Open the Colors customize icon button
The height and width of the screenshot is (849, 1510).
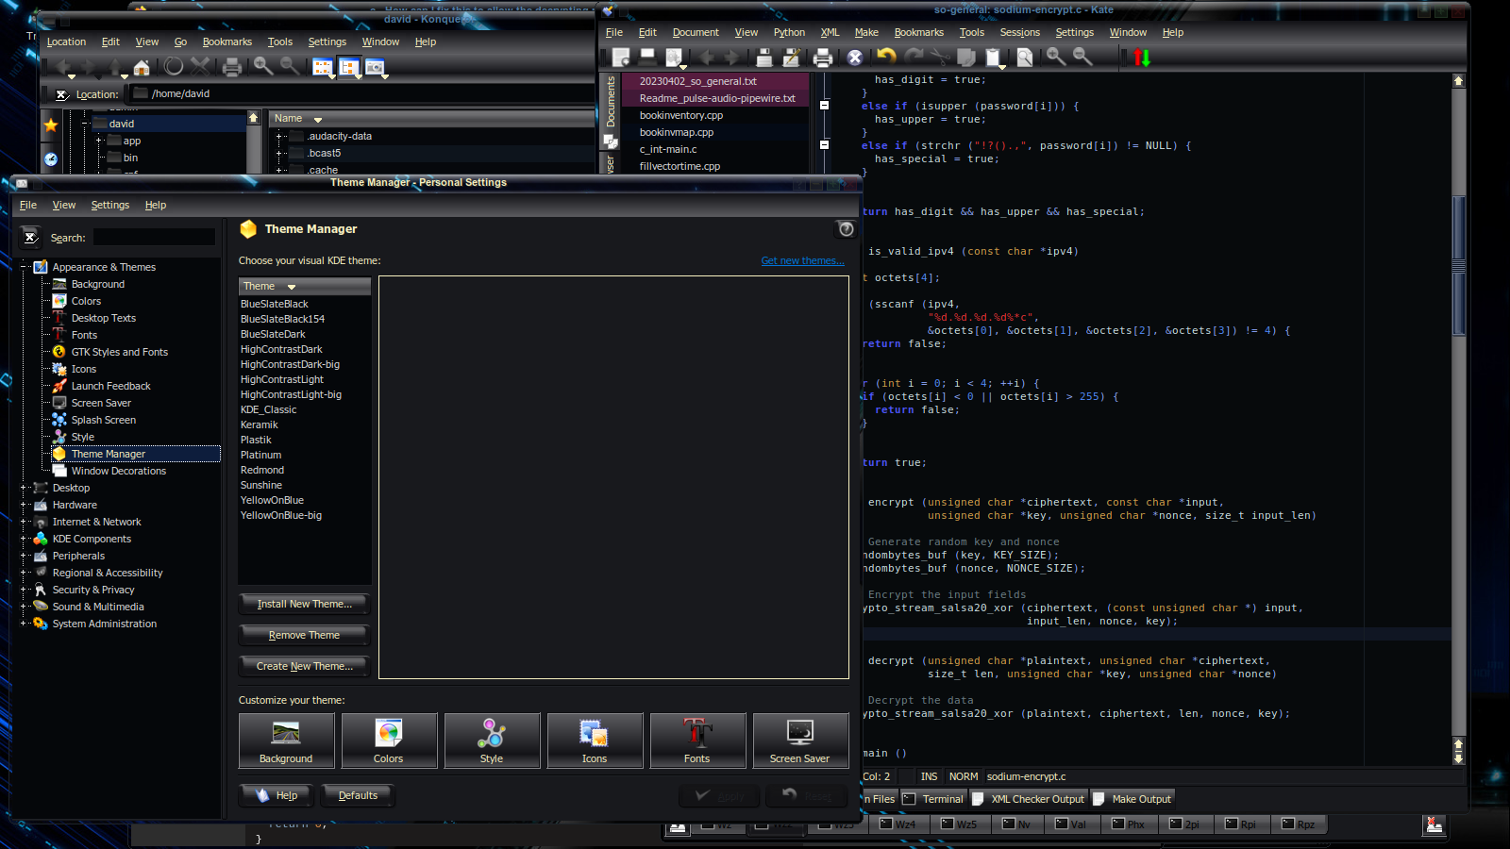pyautogui.click(x=389, y=741)
